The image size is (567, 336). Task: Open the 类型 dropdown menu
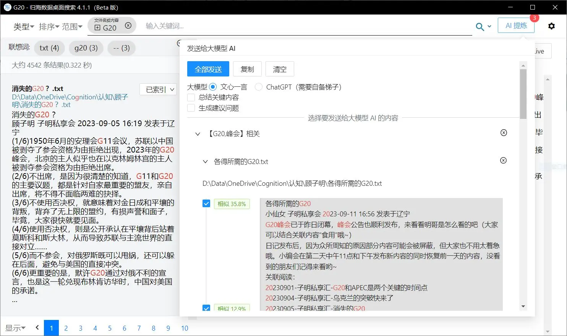pos(24,26)
